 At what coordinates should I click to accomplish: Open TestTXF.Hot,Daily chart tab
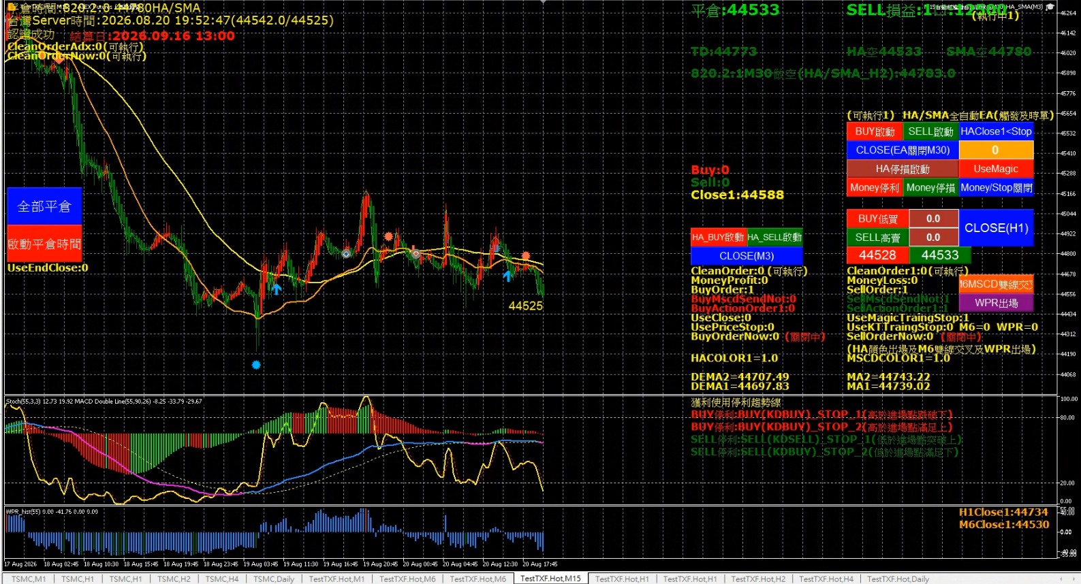898,579
